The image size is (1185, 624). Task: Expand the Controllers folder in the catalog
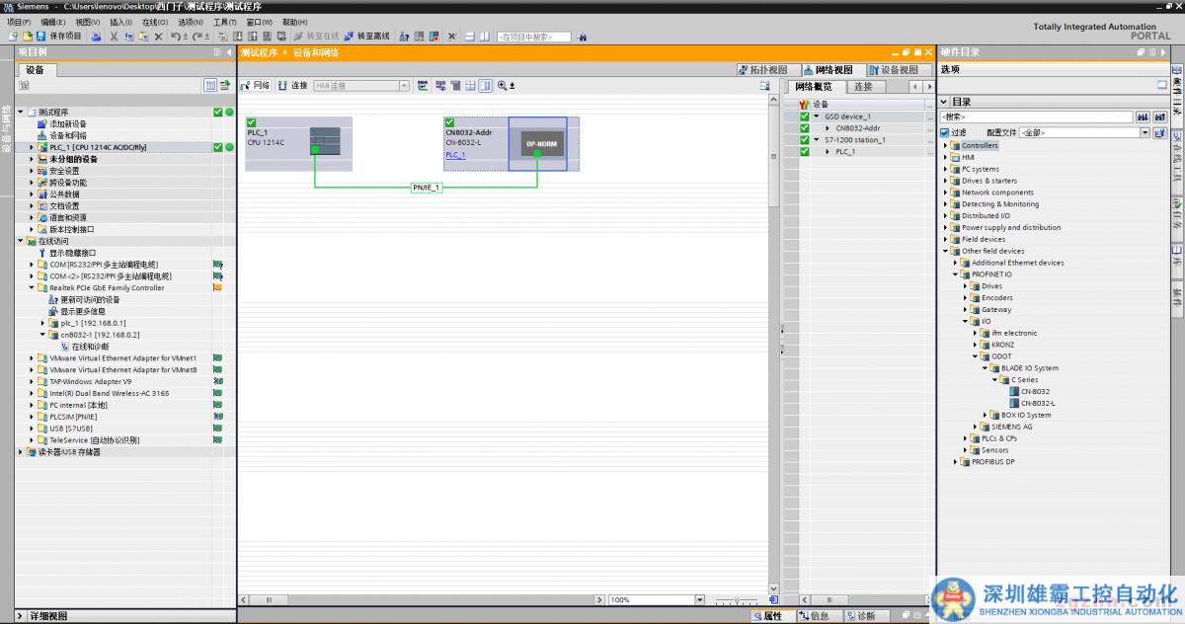[x=946, y=145]
